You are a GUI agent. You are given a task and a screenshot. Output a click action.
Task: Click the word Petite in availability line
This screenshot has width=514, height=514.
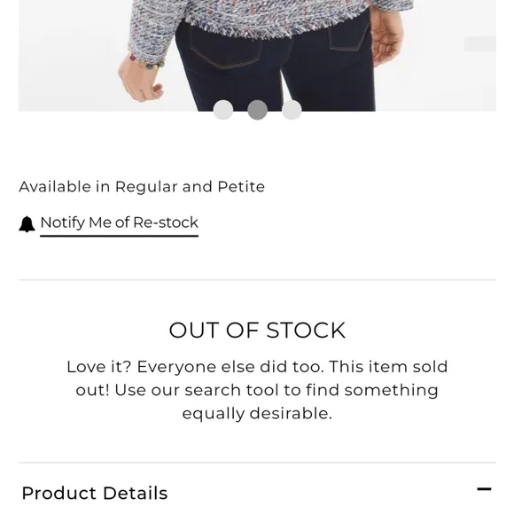click(241, 187)
